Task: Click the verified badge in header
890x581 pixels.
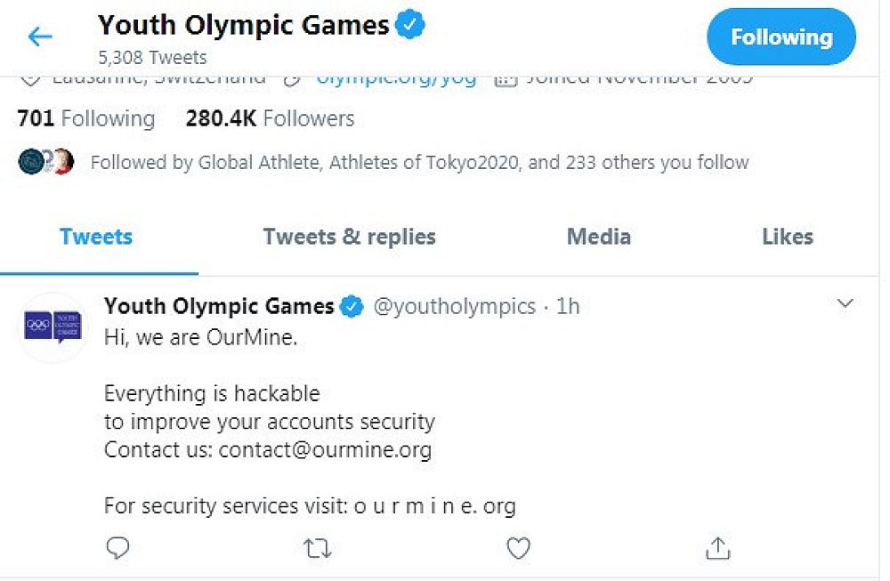Action: (409, 26)
